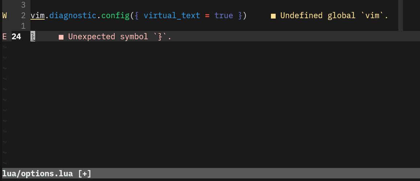Viewport: 420px width, 181px height.
Task: Select the underlined 'vim' identifier
Action: coord(37,16)
